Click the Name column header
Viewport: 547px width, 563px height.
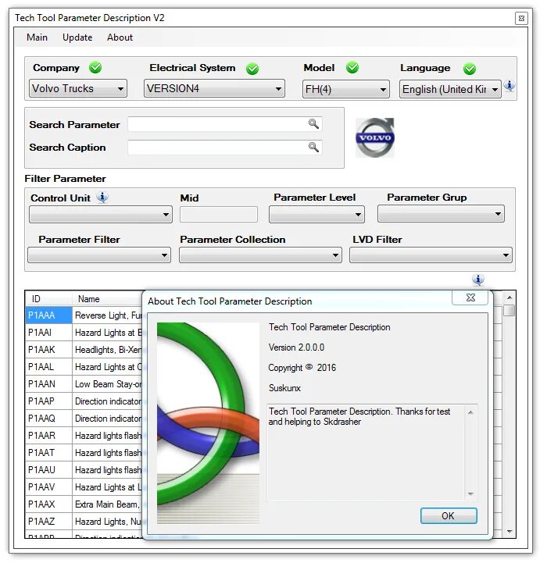[108, 299]
